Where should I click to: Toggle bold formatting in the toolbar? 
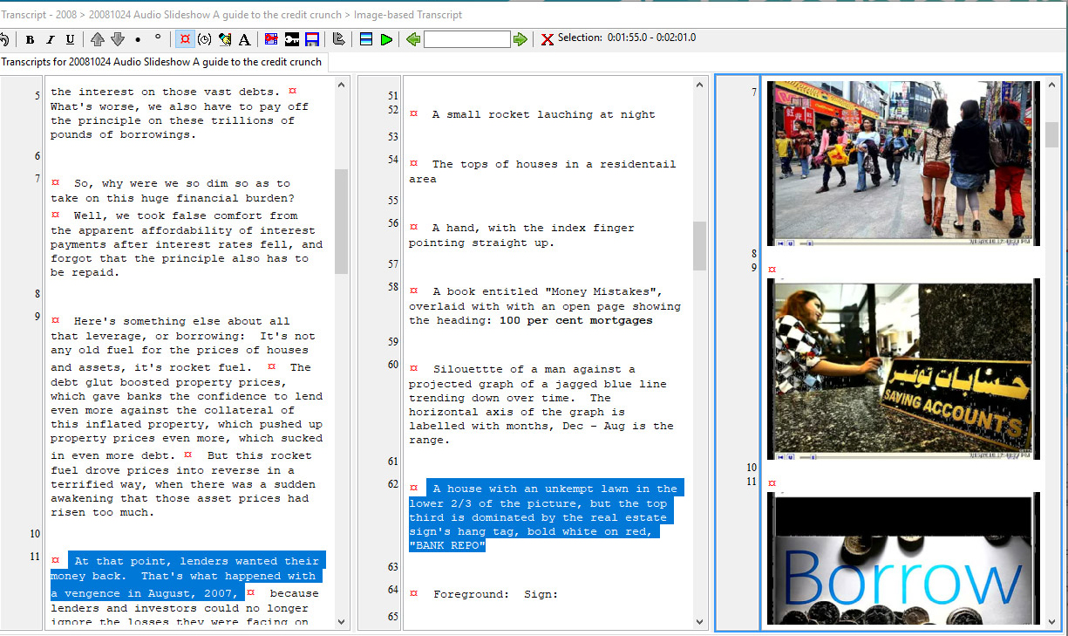30,39
